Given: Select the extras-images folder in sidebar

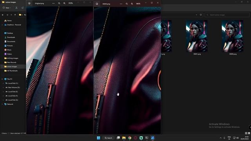Looking at the screenshot, I should point(11,67).
